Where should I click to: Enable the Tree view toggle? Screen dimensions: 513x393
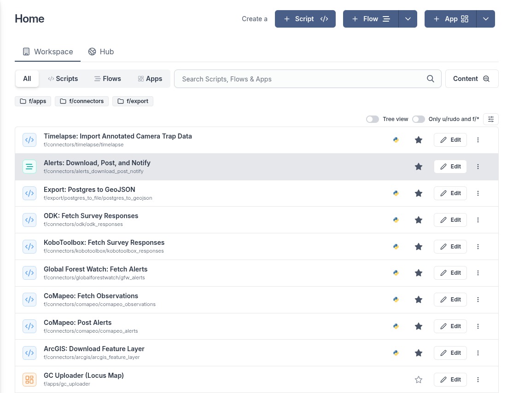(x=373, y=119)
